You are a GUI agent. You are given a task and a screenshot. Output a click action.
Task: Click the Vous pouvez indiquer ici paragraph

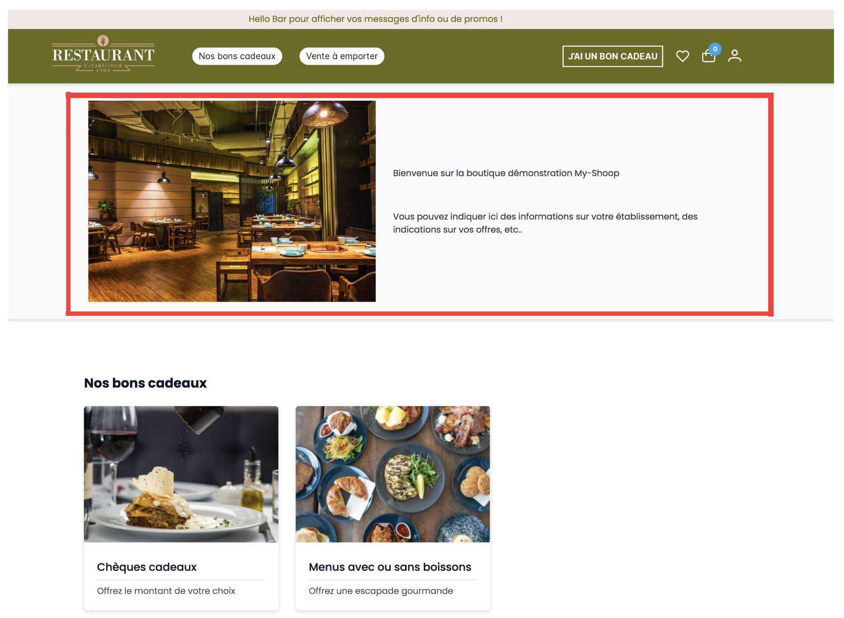(x=545, y=223)
